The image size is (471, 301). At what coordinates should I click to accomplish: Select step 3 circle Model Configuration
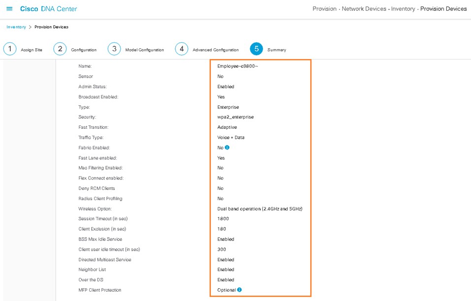(114, 49)
